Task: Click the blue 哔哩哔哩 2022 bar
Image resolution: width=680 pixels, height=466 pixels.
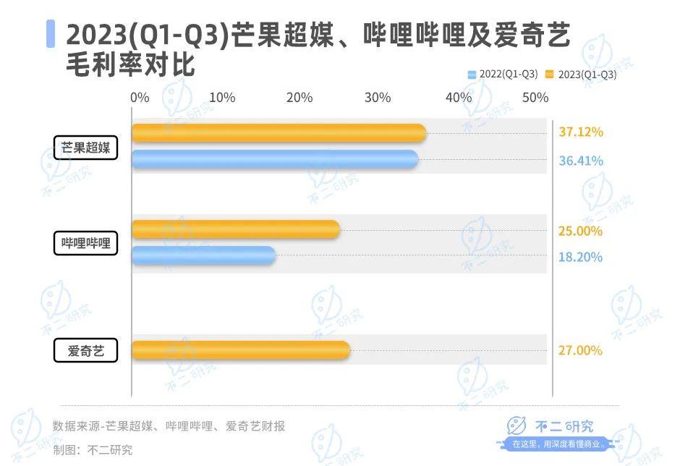Action: [204, 255]
